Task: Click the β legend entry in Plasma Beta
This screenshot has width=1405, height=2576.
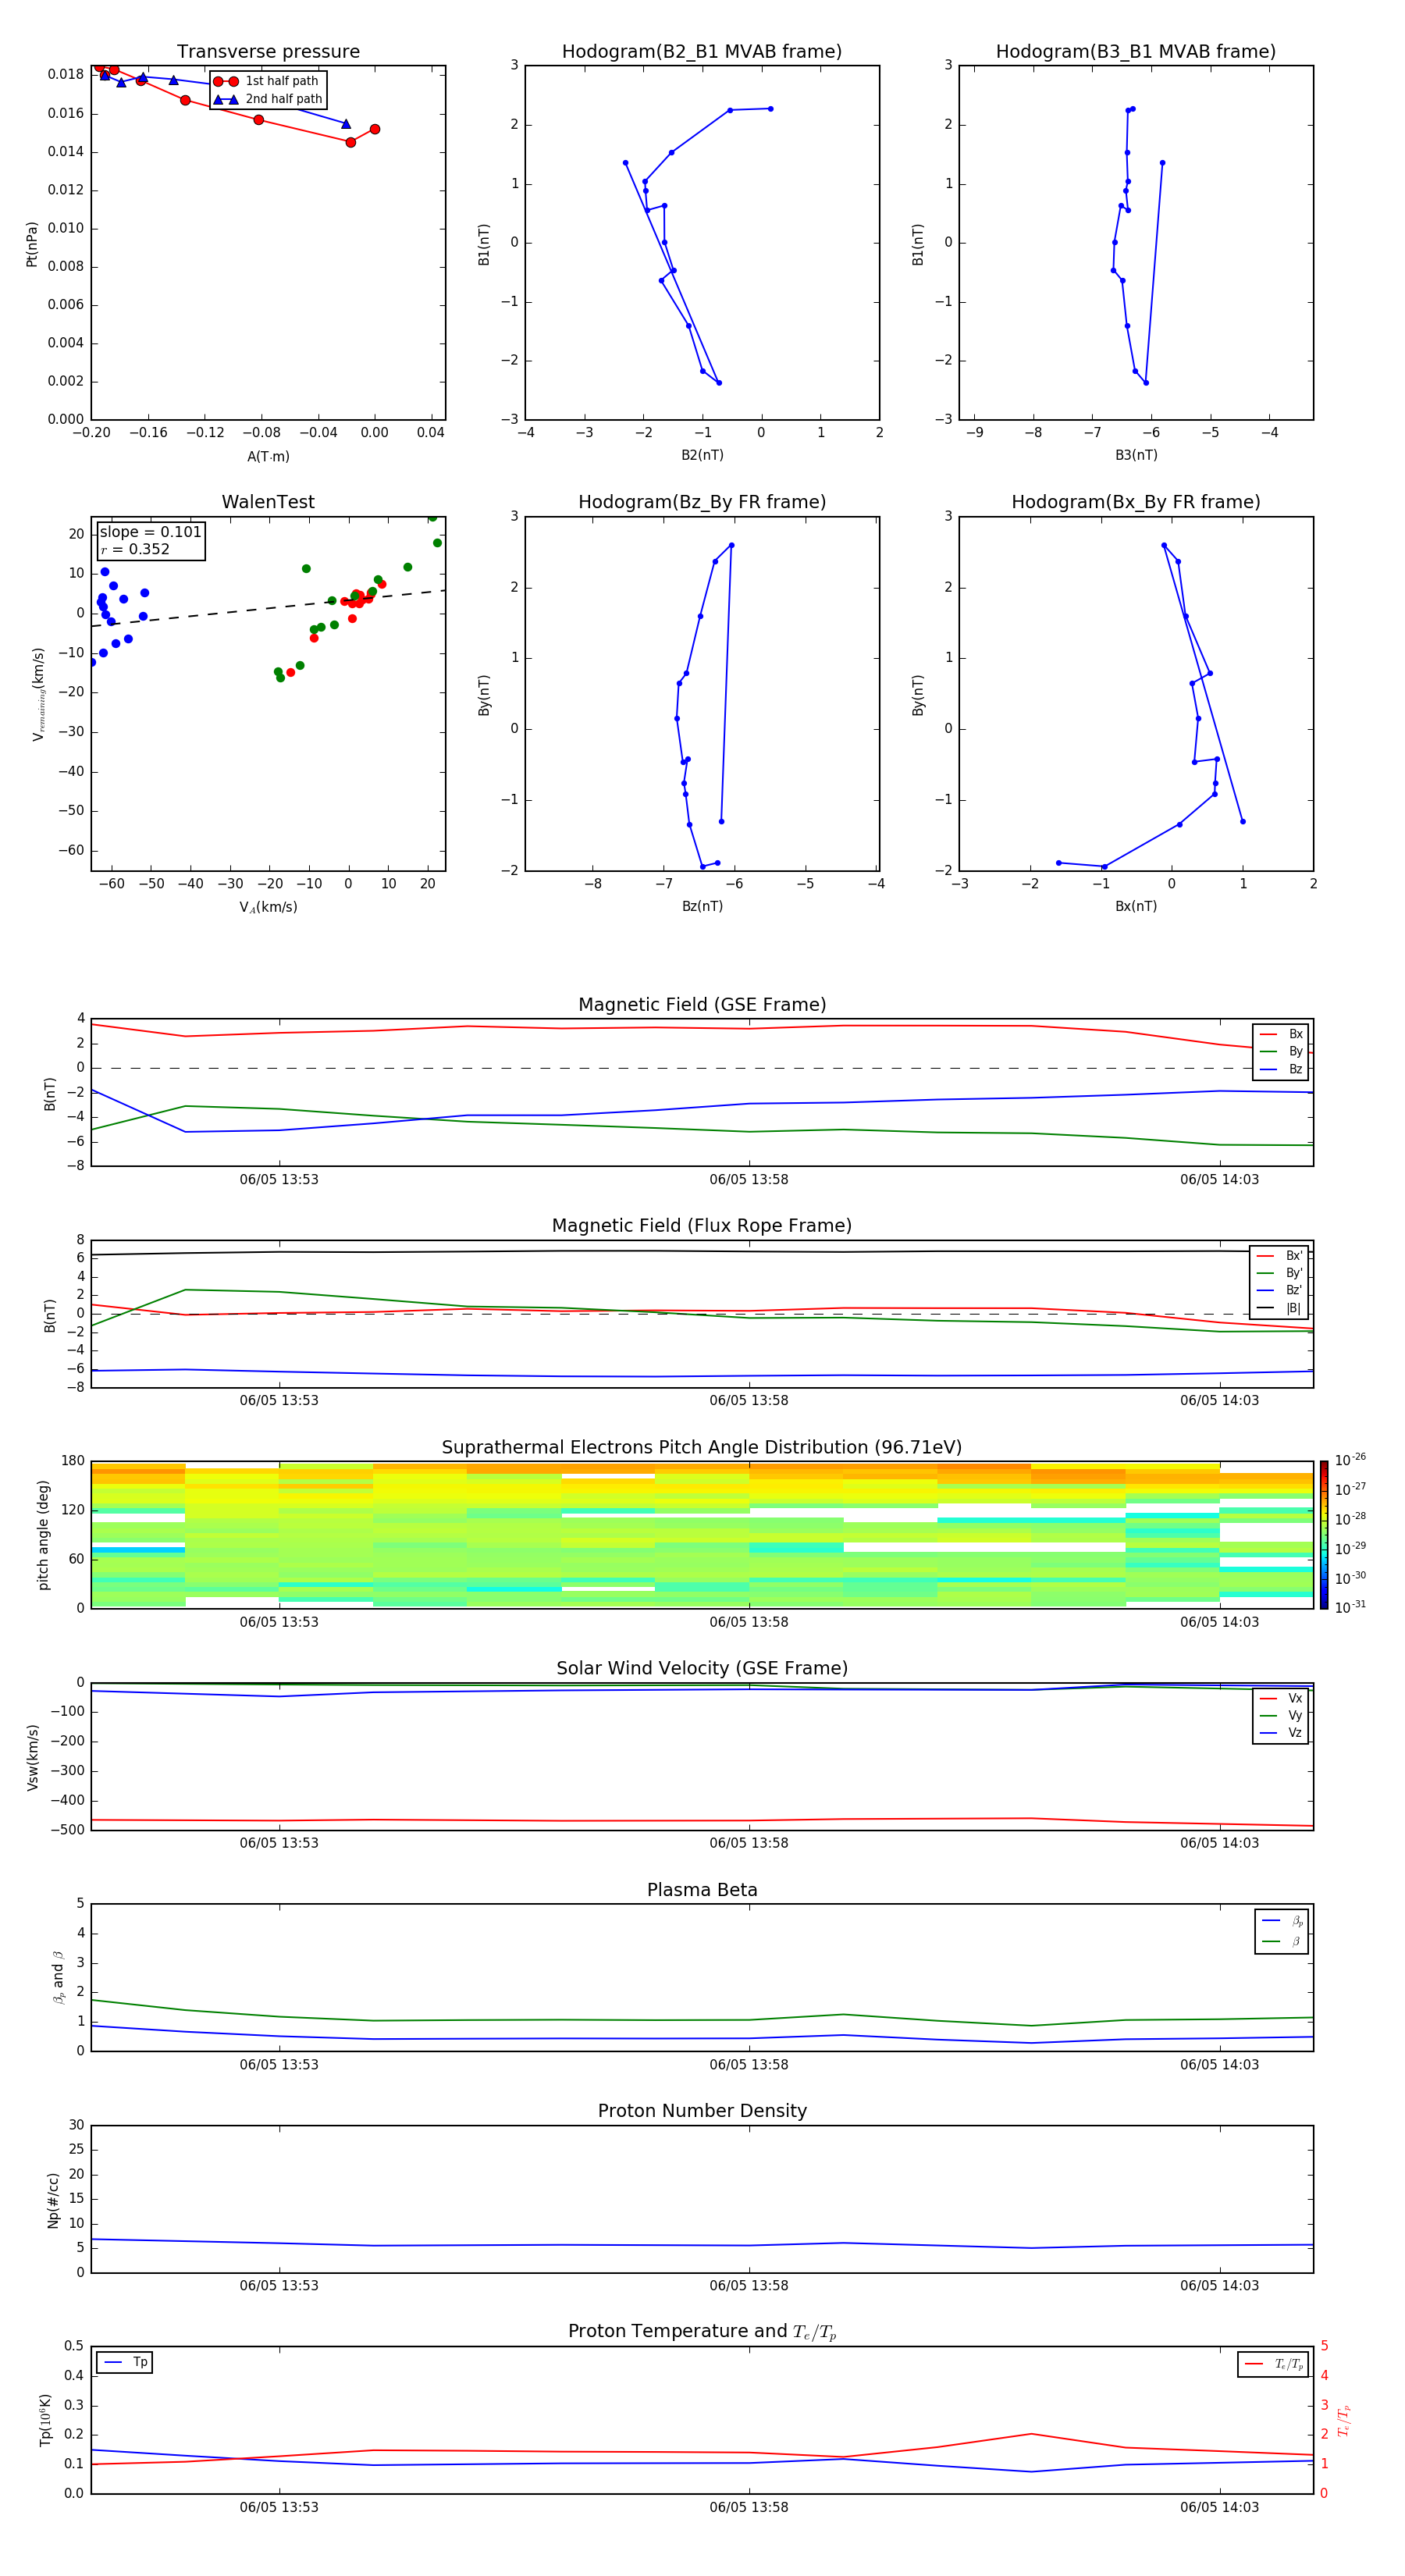Action: tap(1282, 1942)
